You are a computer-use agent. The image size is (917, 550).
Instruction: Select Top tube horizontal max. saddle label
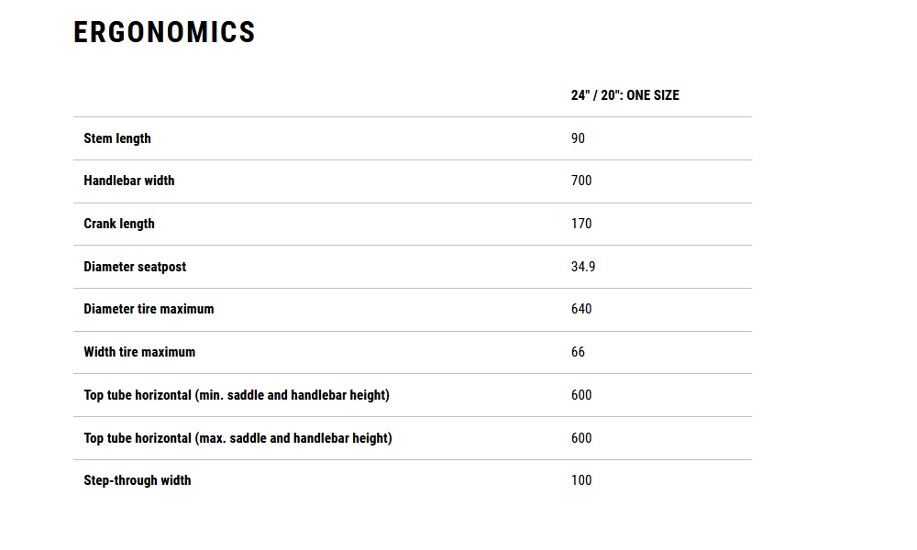[238, 438]
